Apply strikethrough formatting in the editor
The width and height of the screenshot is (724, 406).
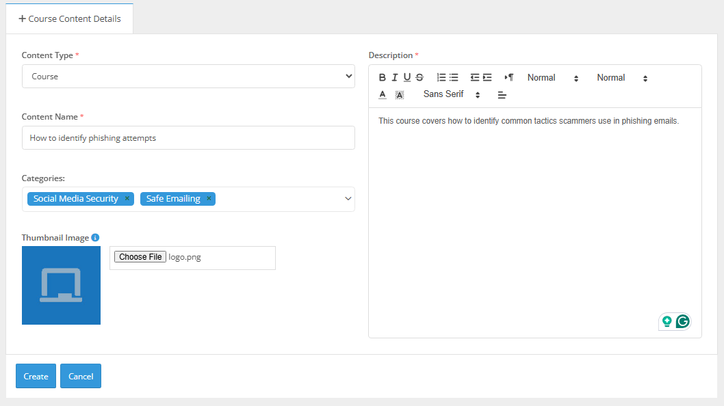pos(419,77)
